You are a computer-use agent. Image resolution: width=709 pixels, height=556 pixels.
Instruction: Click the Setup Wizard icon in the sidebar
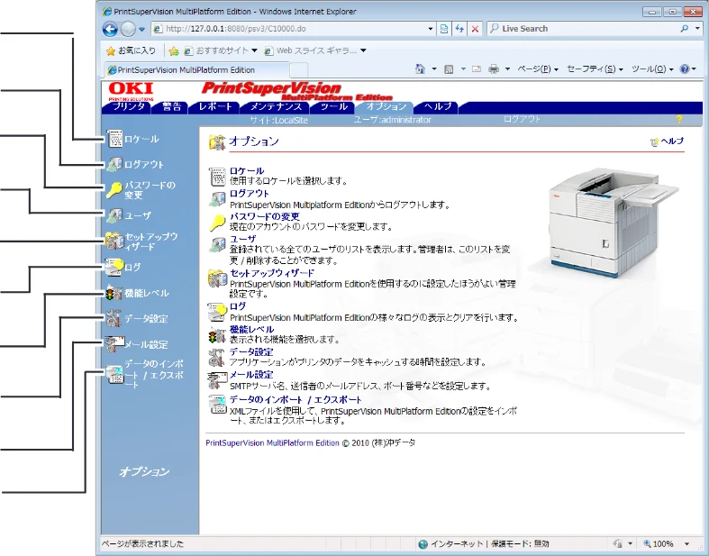(x=114, y=242)
